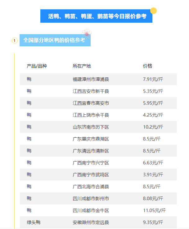Click the 4.25元/斤 price value
This screenshot has width=189, height=229.
click(153, 115)
